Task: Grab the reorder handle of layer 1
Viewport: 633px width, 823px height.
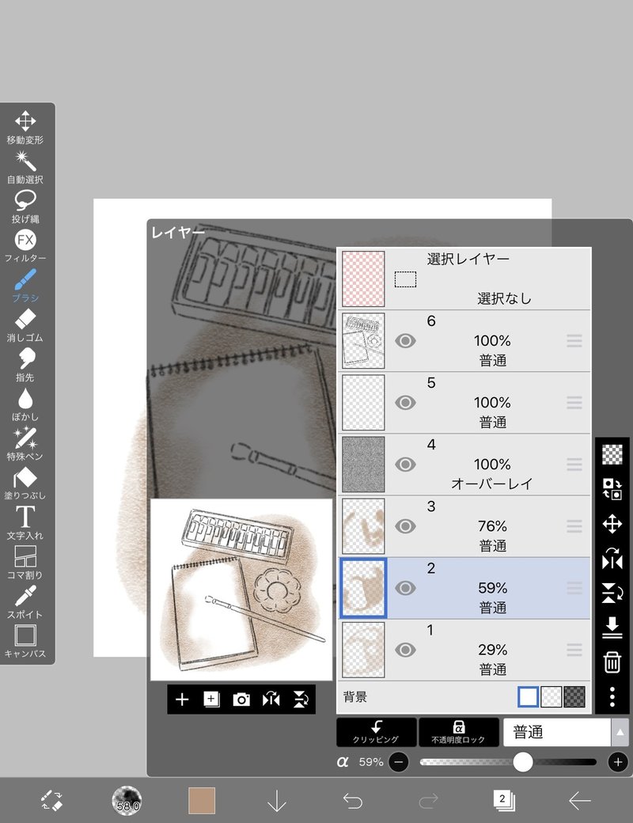Action: click(x=574, y=650)
